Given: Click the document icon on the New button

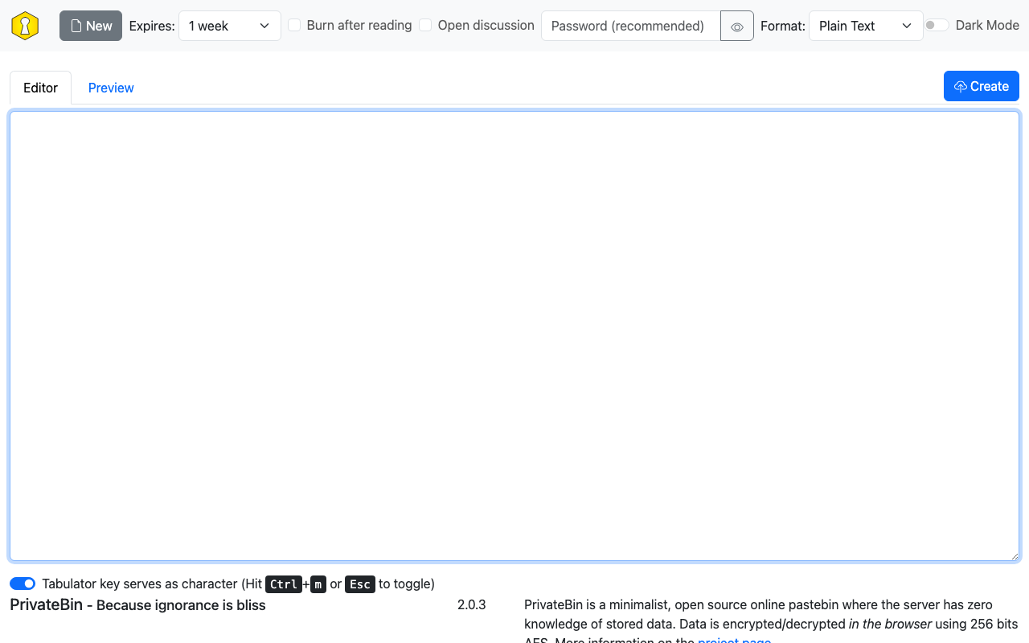Looking at the screenshot, I should [x=76, y=25].
